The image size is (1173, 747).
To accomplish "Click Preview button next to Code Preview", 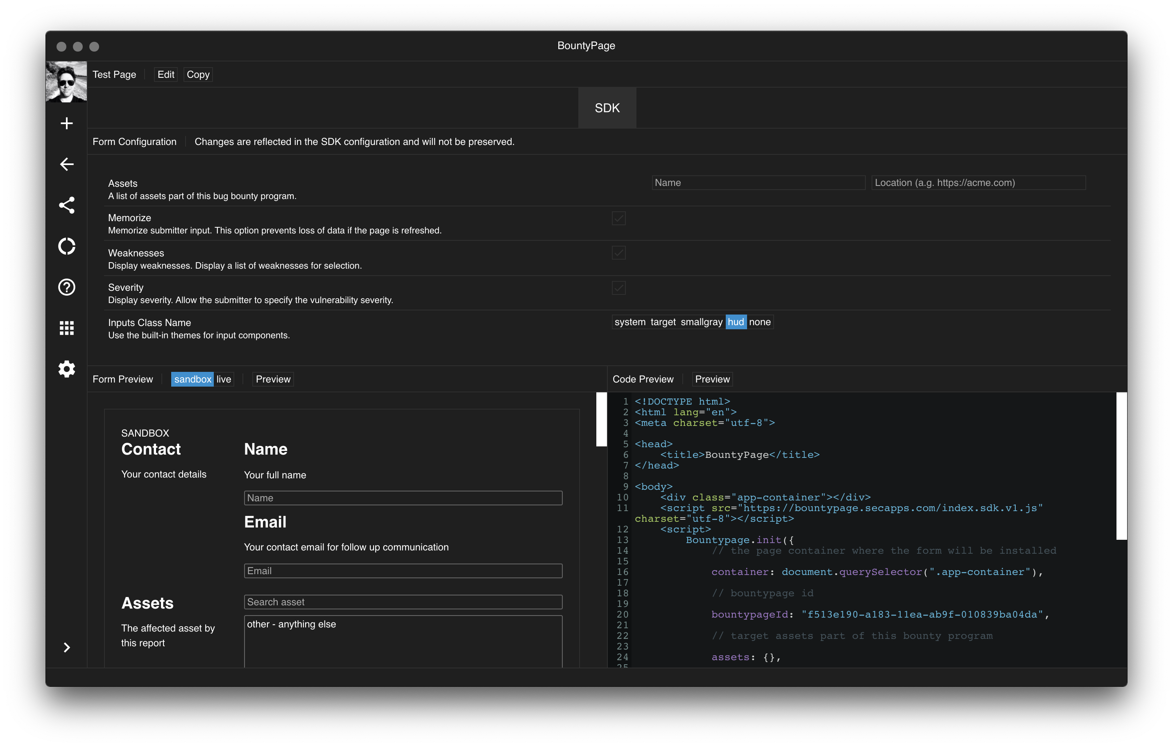I will pos(712,379).
